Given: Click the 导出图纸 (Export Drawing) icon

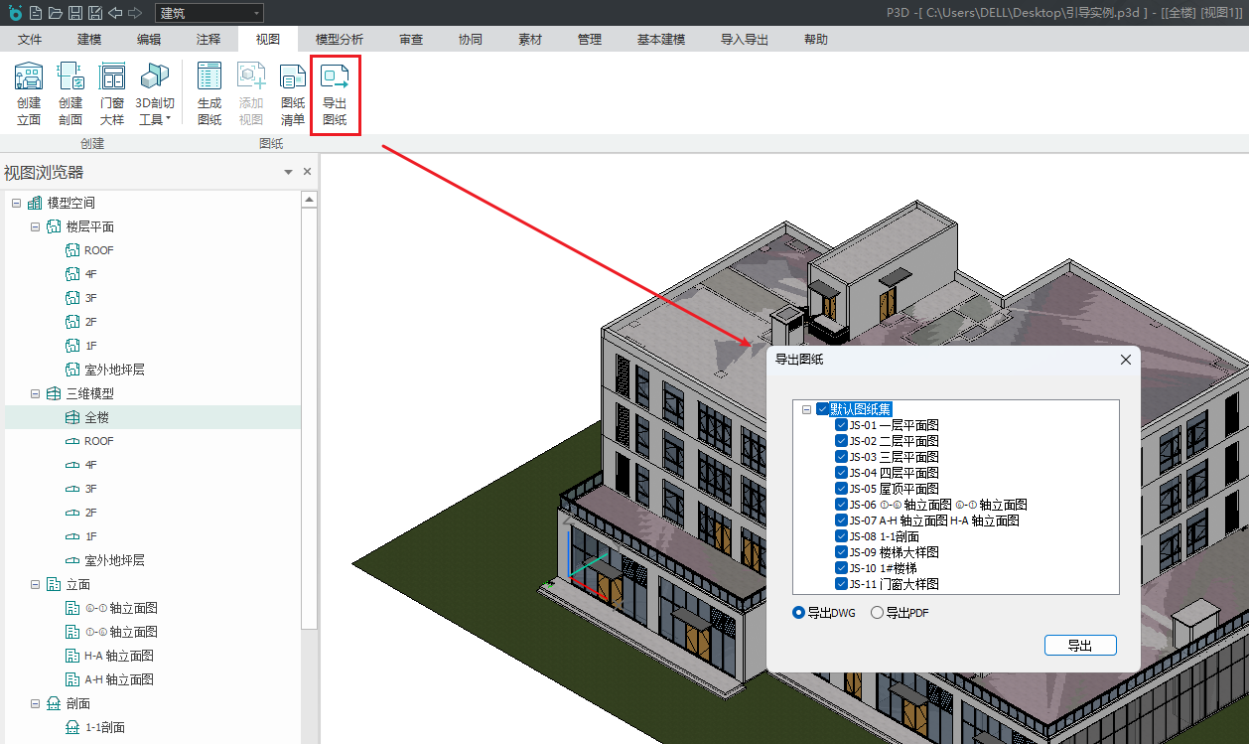Looking at the screenshot, I should click(x=335, y=93).
